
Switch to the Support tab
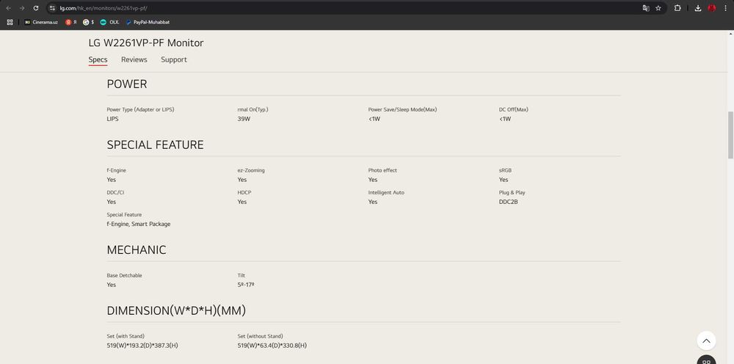point(174,59)
